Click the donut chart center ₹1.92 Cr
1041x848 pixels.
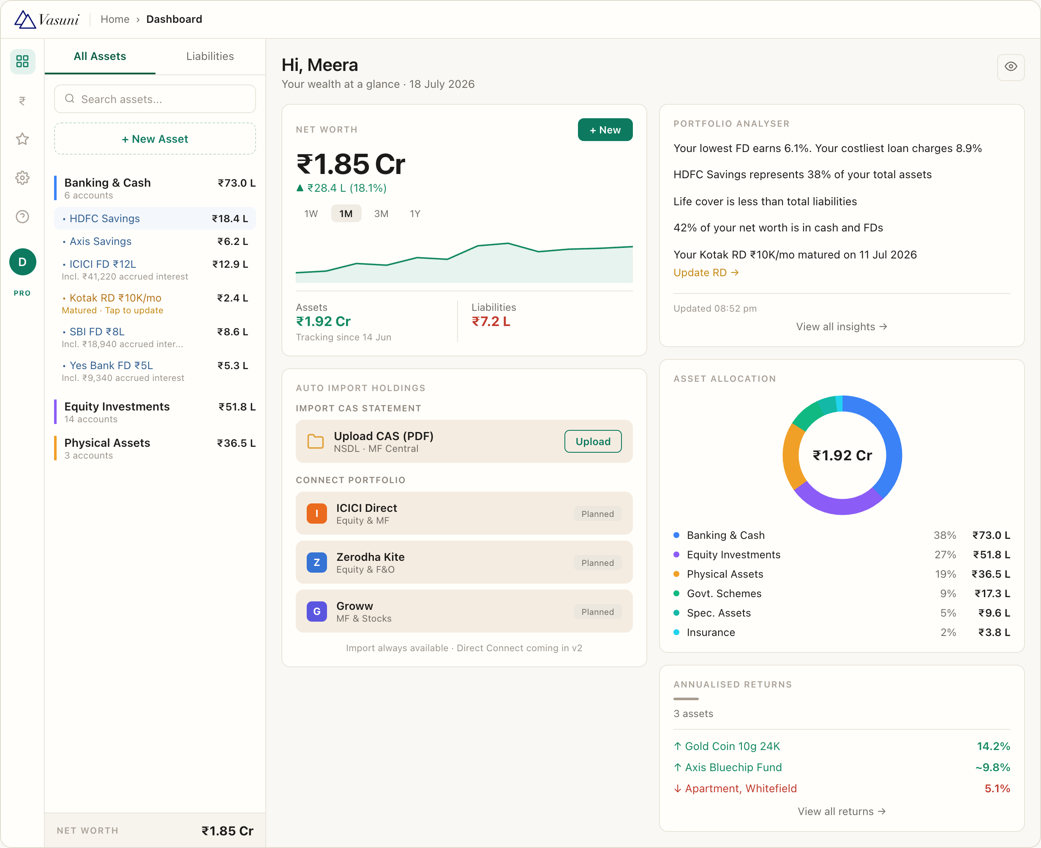pyautogui.click(x=842, y=455)
